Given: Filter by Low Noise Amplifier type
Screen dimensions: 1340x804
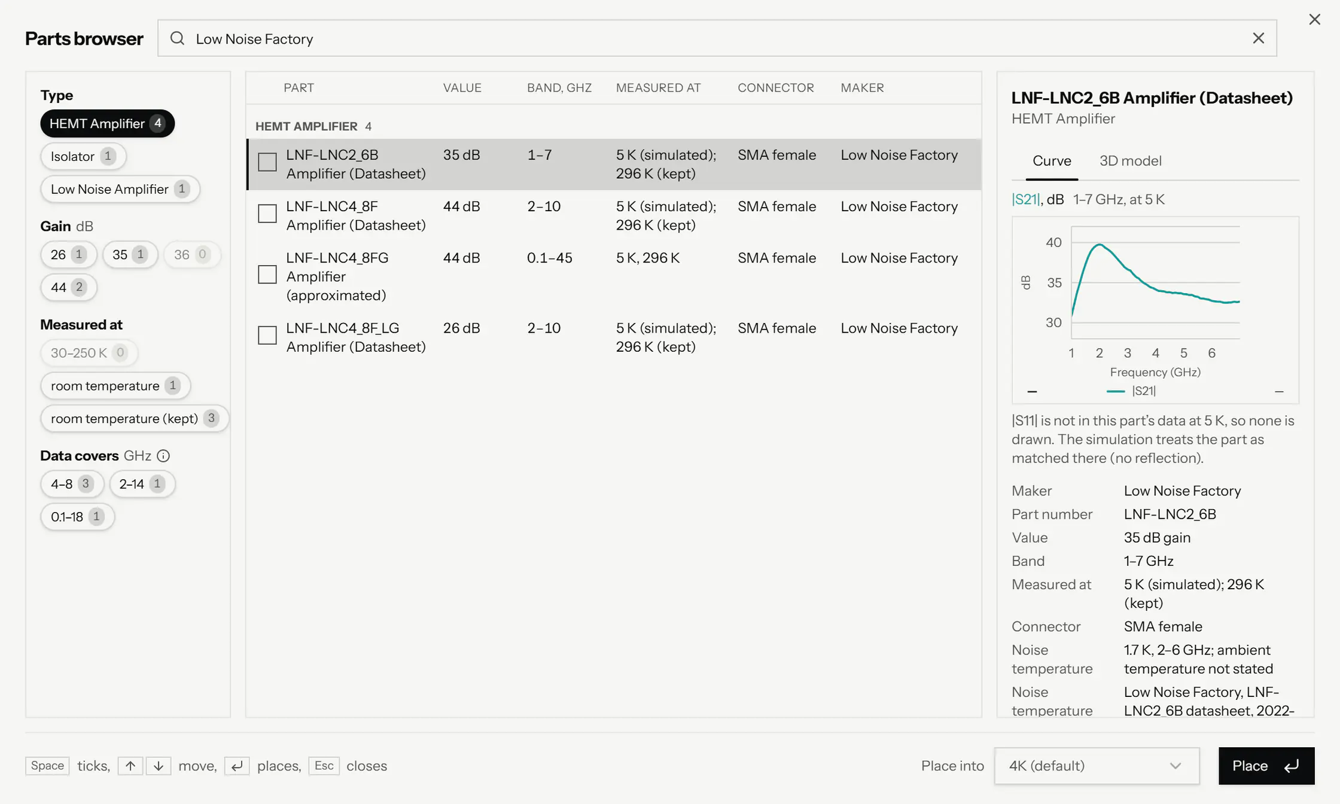Looking at the screenshot, I should (120, 189).
